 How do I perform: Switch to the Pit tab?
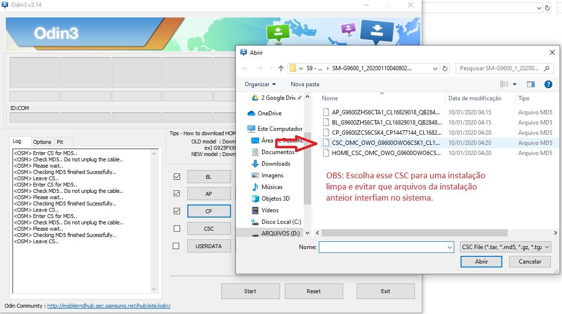coord(60,142)
